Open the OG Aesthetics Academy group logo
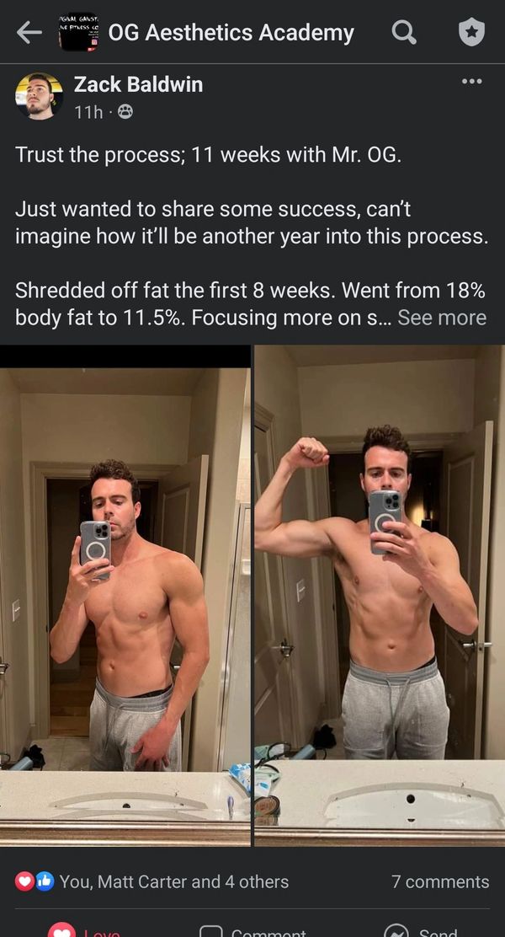Image resolution: width=505 pixels, height=937 pixels. point(79,32)
